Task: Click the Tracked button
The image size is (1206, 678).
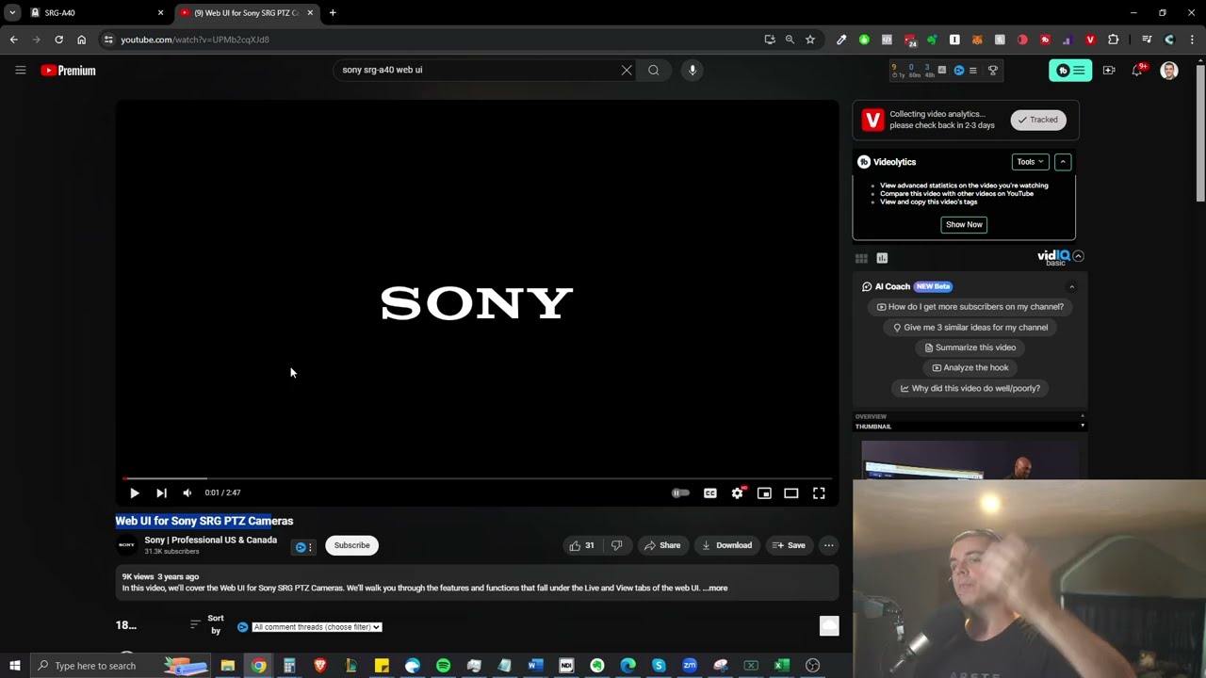Action: pos(1038,120)
